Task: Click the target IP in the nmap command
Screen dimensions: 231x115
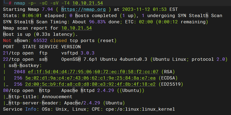Action: click(86, 3)
